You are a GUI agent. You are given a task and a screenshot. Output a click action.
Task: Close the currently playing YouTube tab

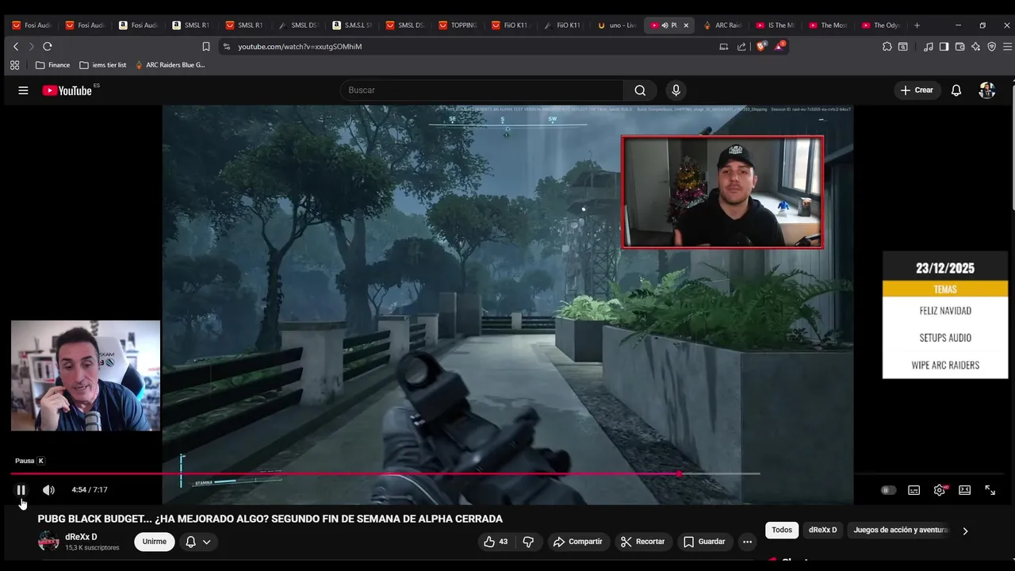point(686,25)
